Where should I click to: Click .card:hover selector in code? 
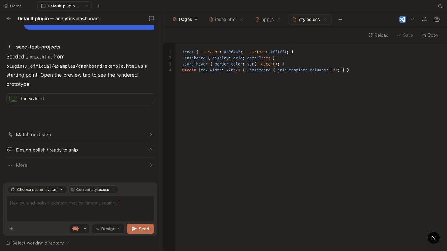pos(195,64)
